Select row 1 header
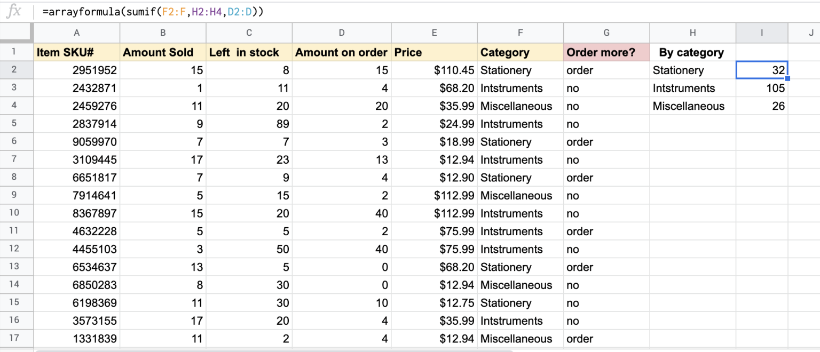The image size is (820, 352). click(15, 52)
